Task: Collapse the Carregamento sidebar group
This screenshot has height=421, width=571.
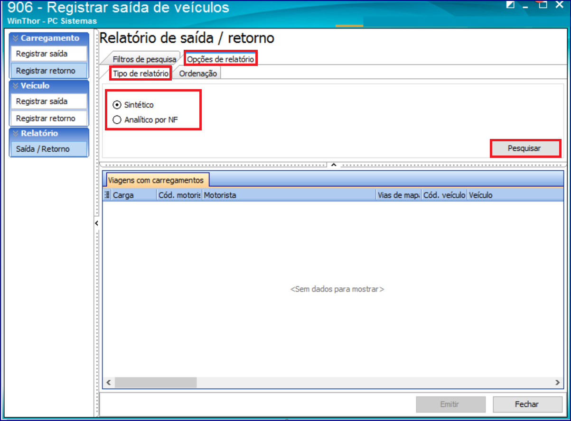Action: [x=49, y=38]
